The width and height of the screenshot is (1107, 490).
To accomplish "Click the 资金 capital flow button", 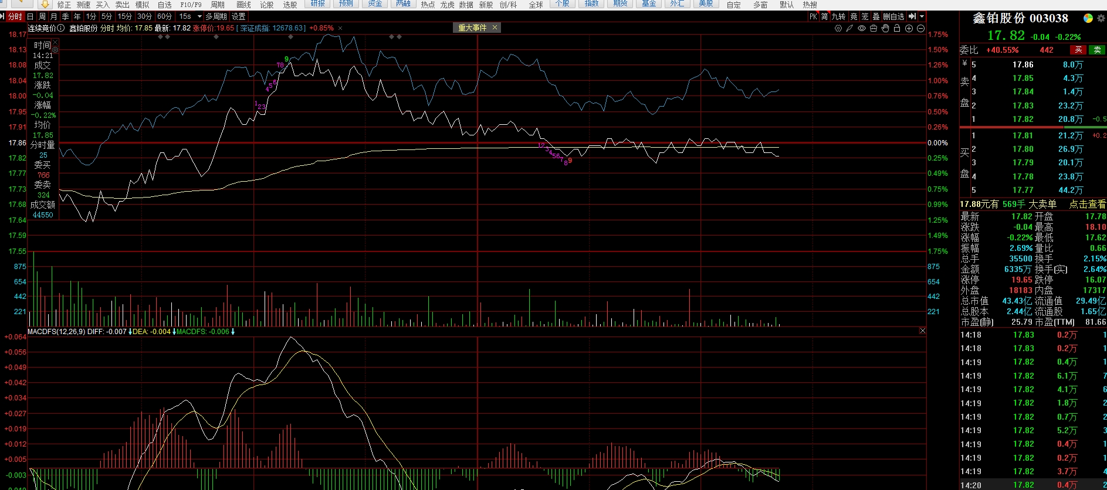I will click(375, 4).
